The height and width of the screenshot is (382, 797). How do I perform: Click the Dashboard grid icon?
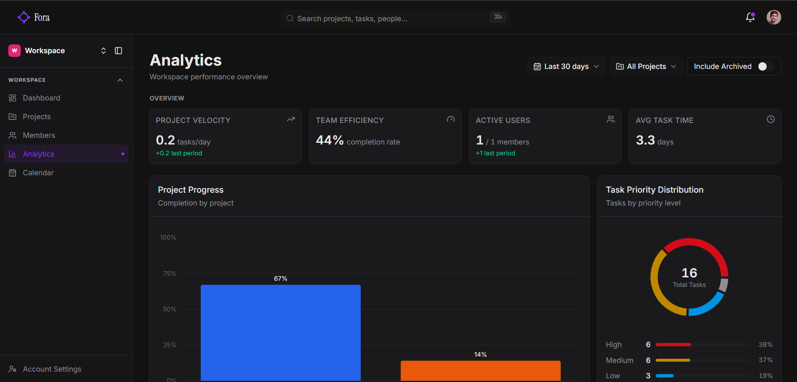tap(12, 98)
